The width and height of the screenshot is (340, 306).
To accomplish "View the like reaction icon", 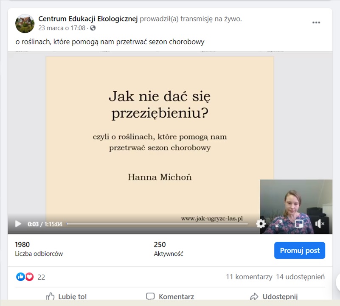I will (x=21, y=277).
